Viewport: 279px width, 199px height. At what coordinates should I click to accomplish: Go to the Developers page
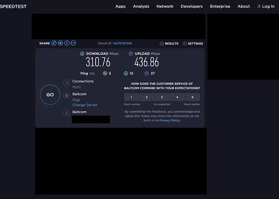coord(191,6)
